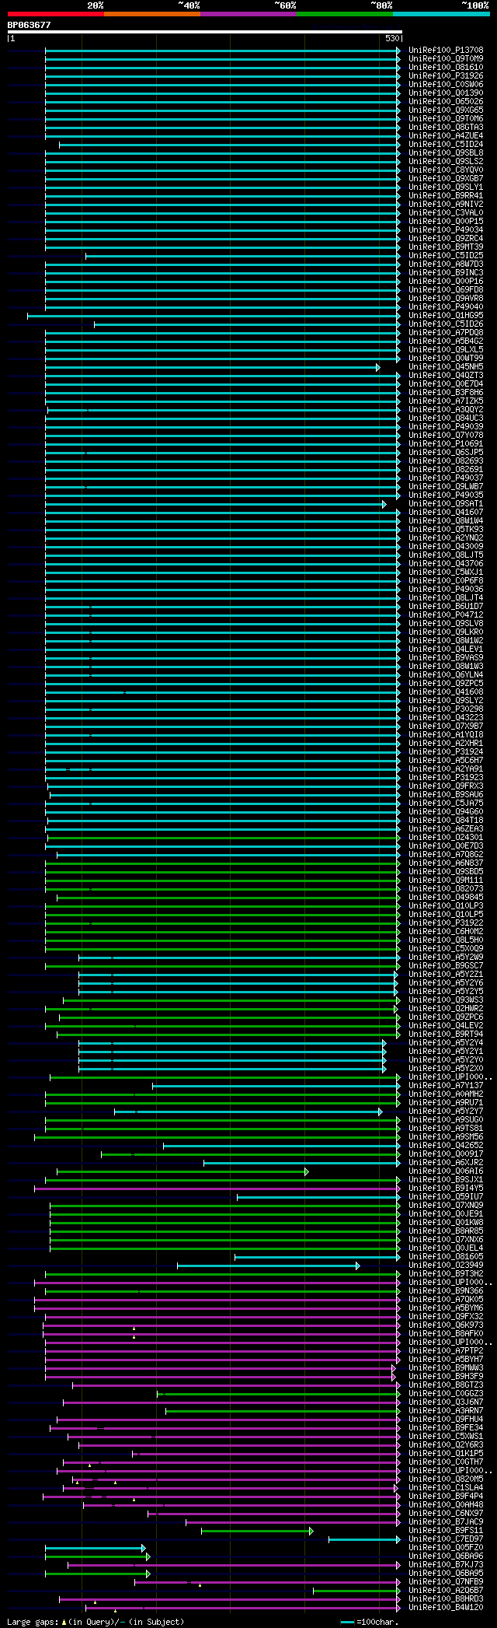The height and width of the screenshot is (1628, 497).
Task: Click hit label UniRef100_A6N837
Action: pos(446,863)
